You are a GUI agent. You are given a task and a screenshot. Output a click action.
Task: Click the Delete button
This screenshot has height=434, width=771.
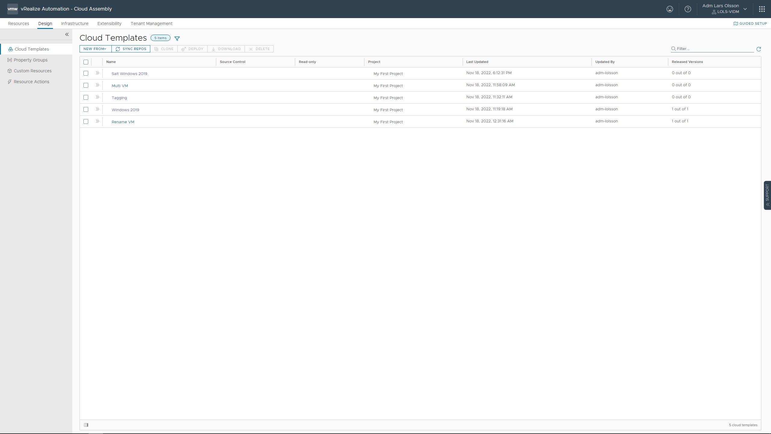pyautogui.click(x=259, y=49)
